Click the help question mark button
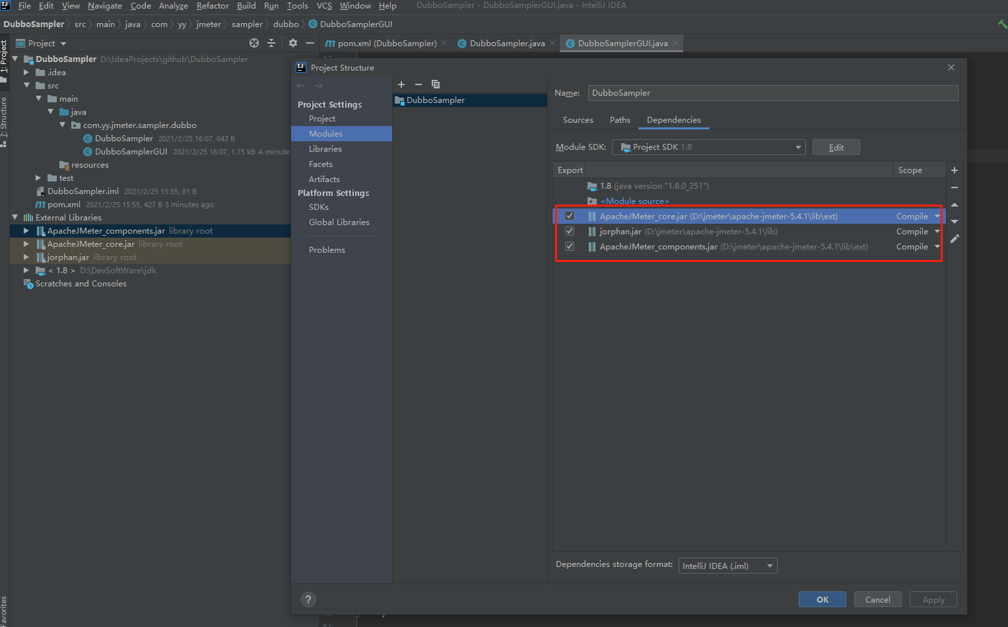 pos(308,599)
